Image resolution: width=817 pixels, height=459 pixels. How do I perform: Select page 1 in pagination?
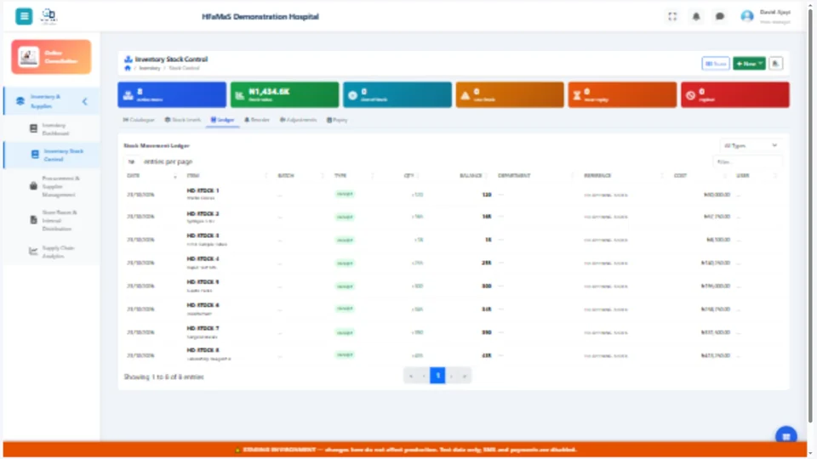pyautogui.click(x=437, y=376)
